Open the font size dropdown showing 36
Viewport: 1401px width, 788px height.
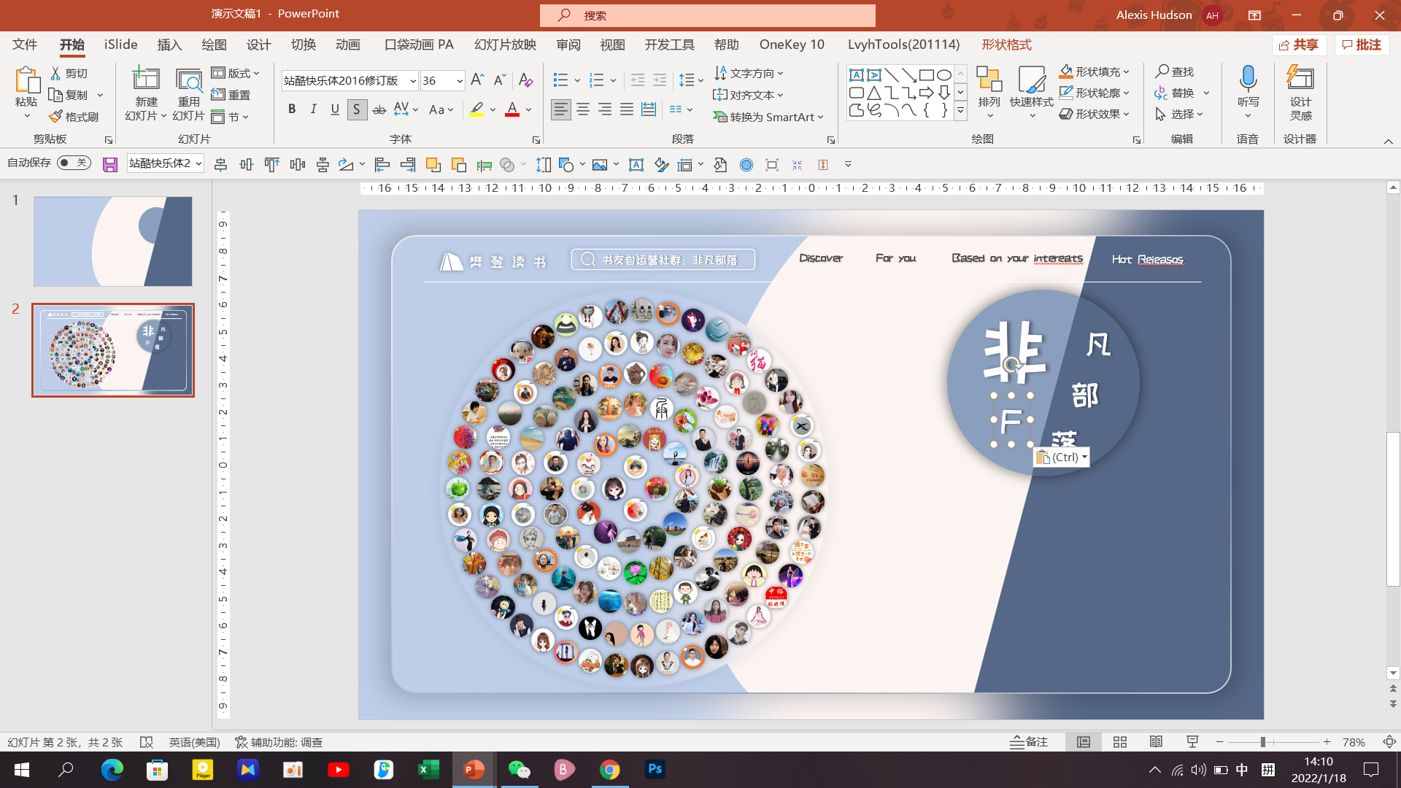[x=460, y=81]
